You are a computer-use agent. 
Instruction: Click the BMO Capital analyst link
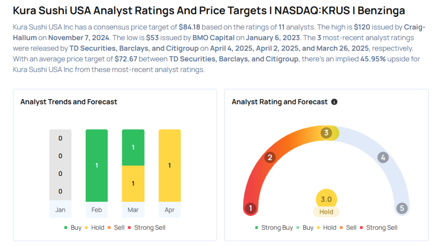coord(214,38)
